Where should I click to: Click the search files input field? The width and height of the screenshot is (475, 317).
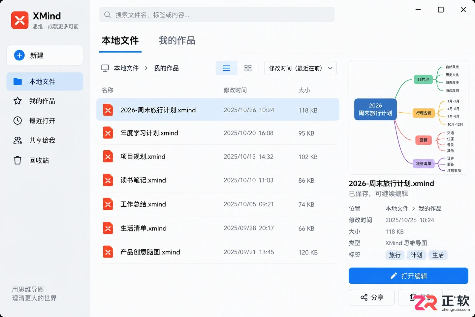(x=217, y=15)
